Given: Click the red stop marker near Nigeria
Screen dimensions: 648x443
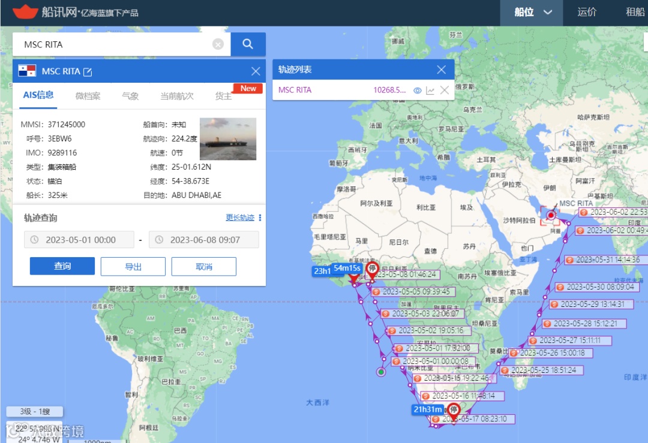Looking at the screenshot, I should pyautogui.click(x=373, y=270).
